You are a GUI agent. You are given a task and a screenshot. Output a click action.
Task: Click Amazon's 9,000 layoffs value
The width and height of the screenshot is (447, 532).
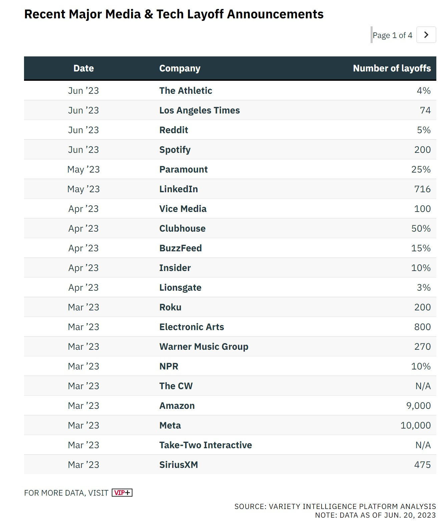point(418,406)
